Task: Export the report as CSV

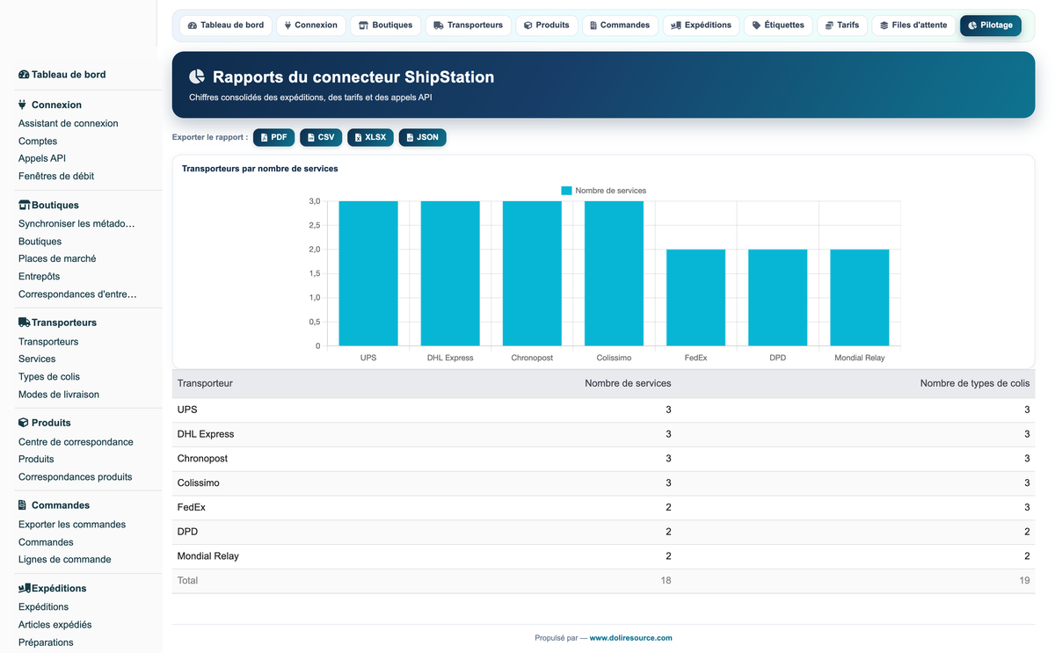Action: 321,138
